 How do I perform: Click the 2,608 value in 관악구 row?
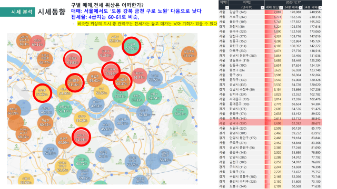coord(277,123)
